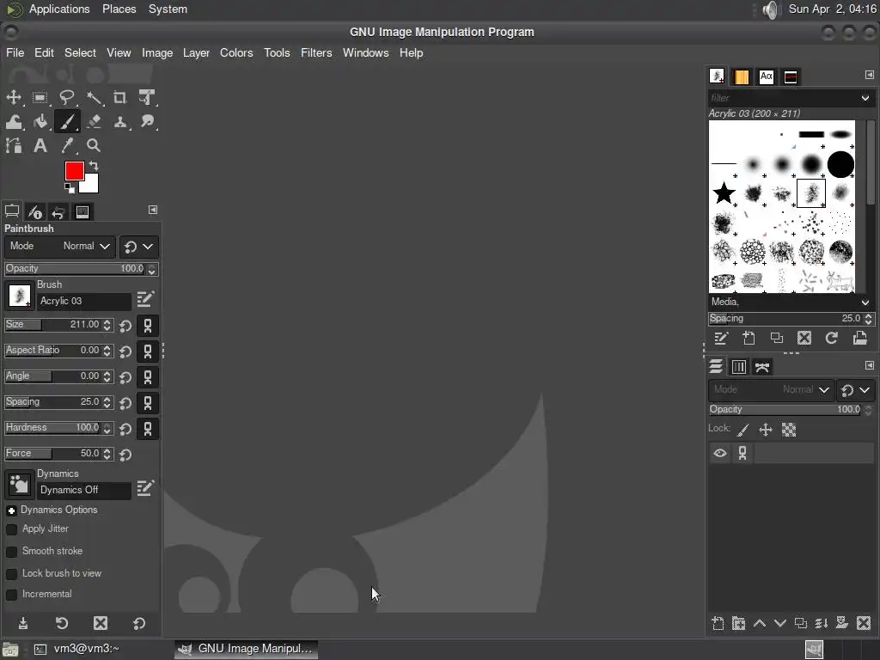Toggle Lock pixels brush icon in Layers
The height and width of the screenshot is (660, 880).
[x=743, y=431]
